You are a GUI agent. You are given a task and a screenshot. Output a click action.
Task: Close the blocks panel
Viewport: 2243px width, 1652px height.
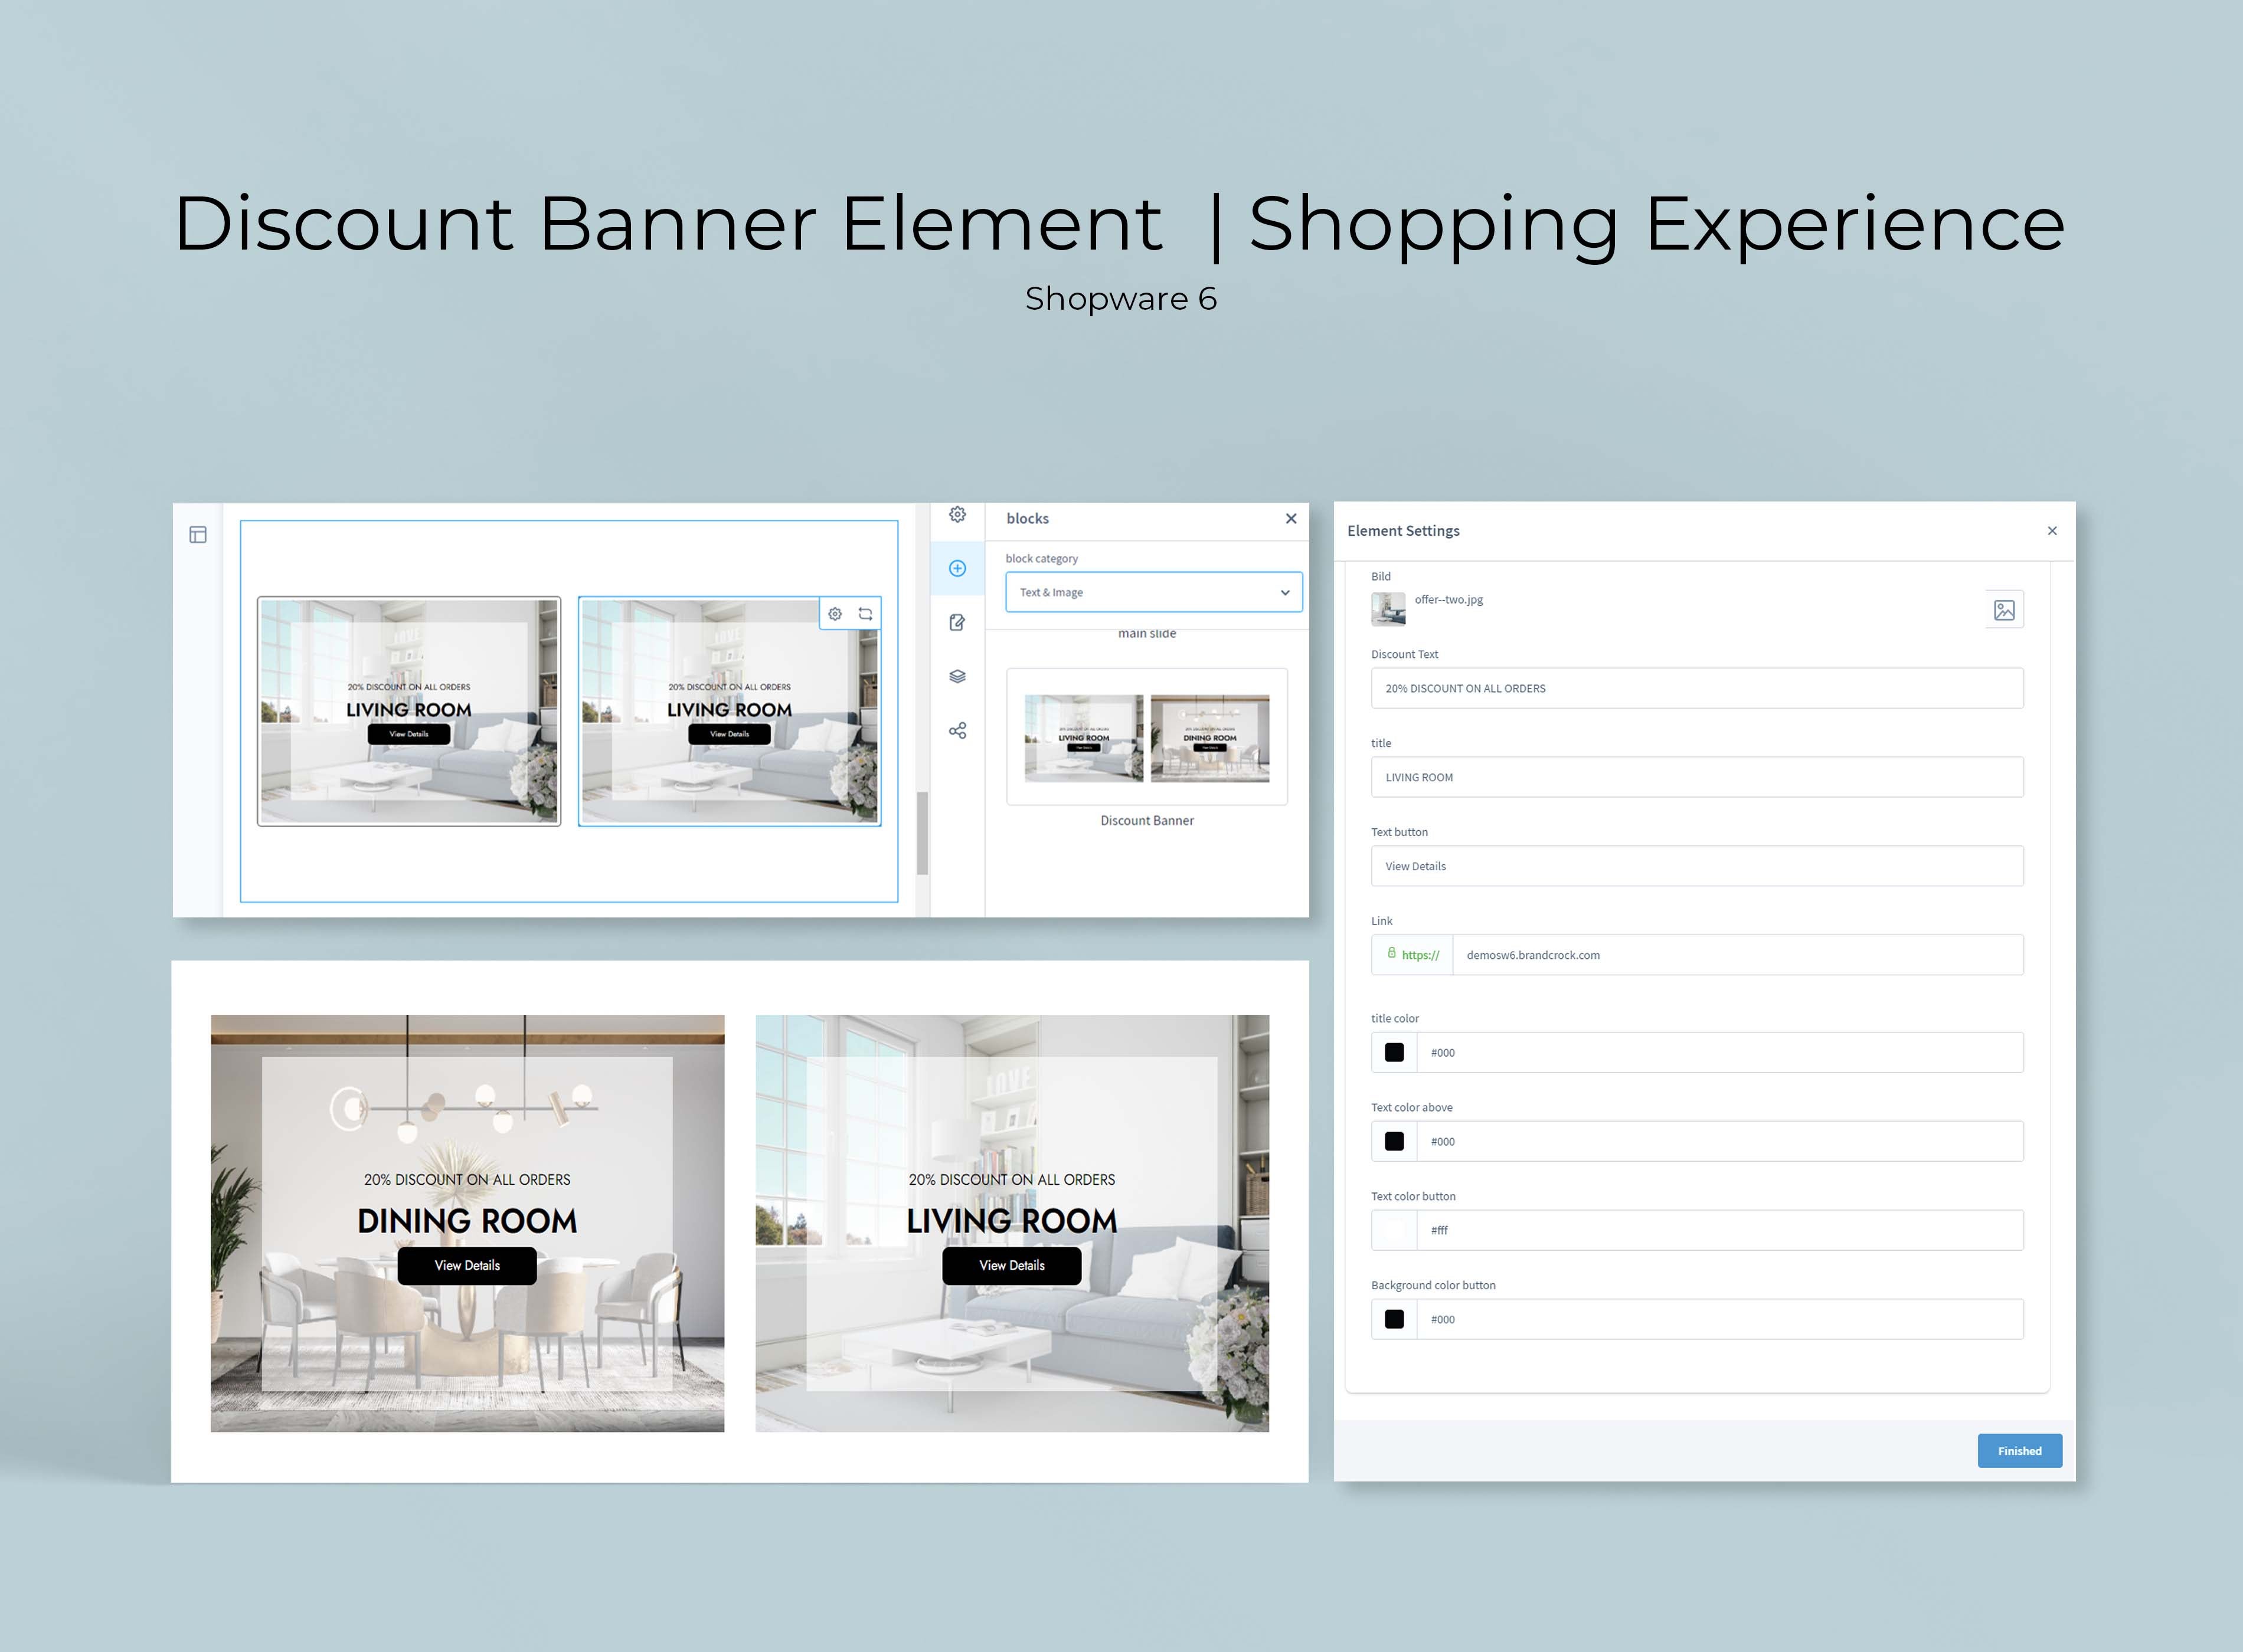point(1290,518)
